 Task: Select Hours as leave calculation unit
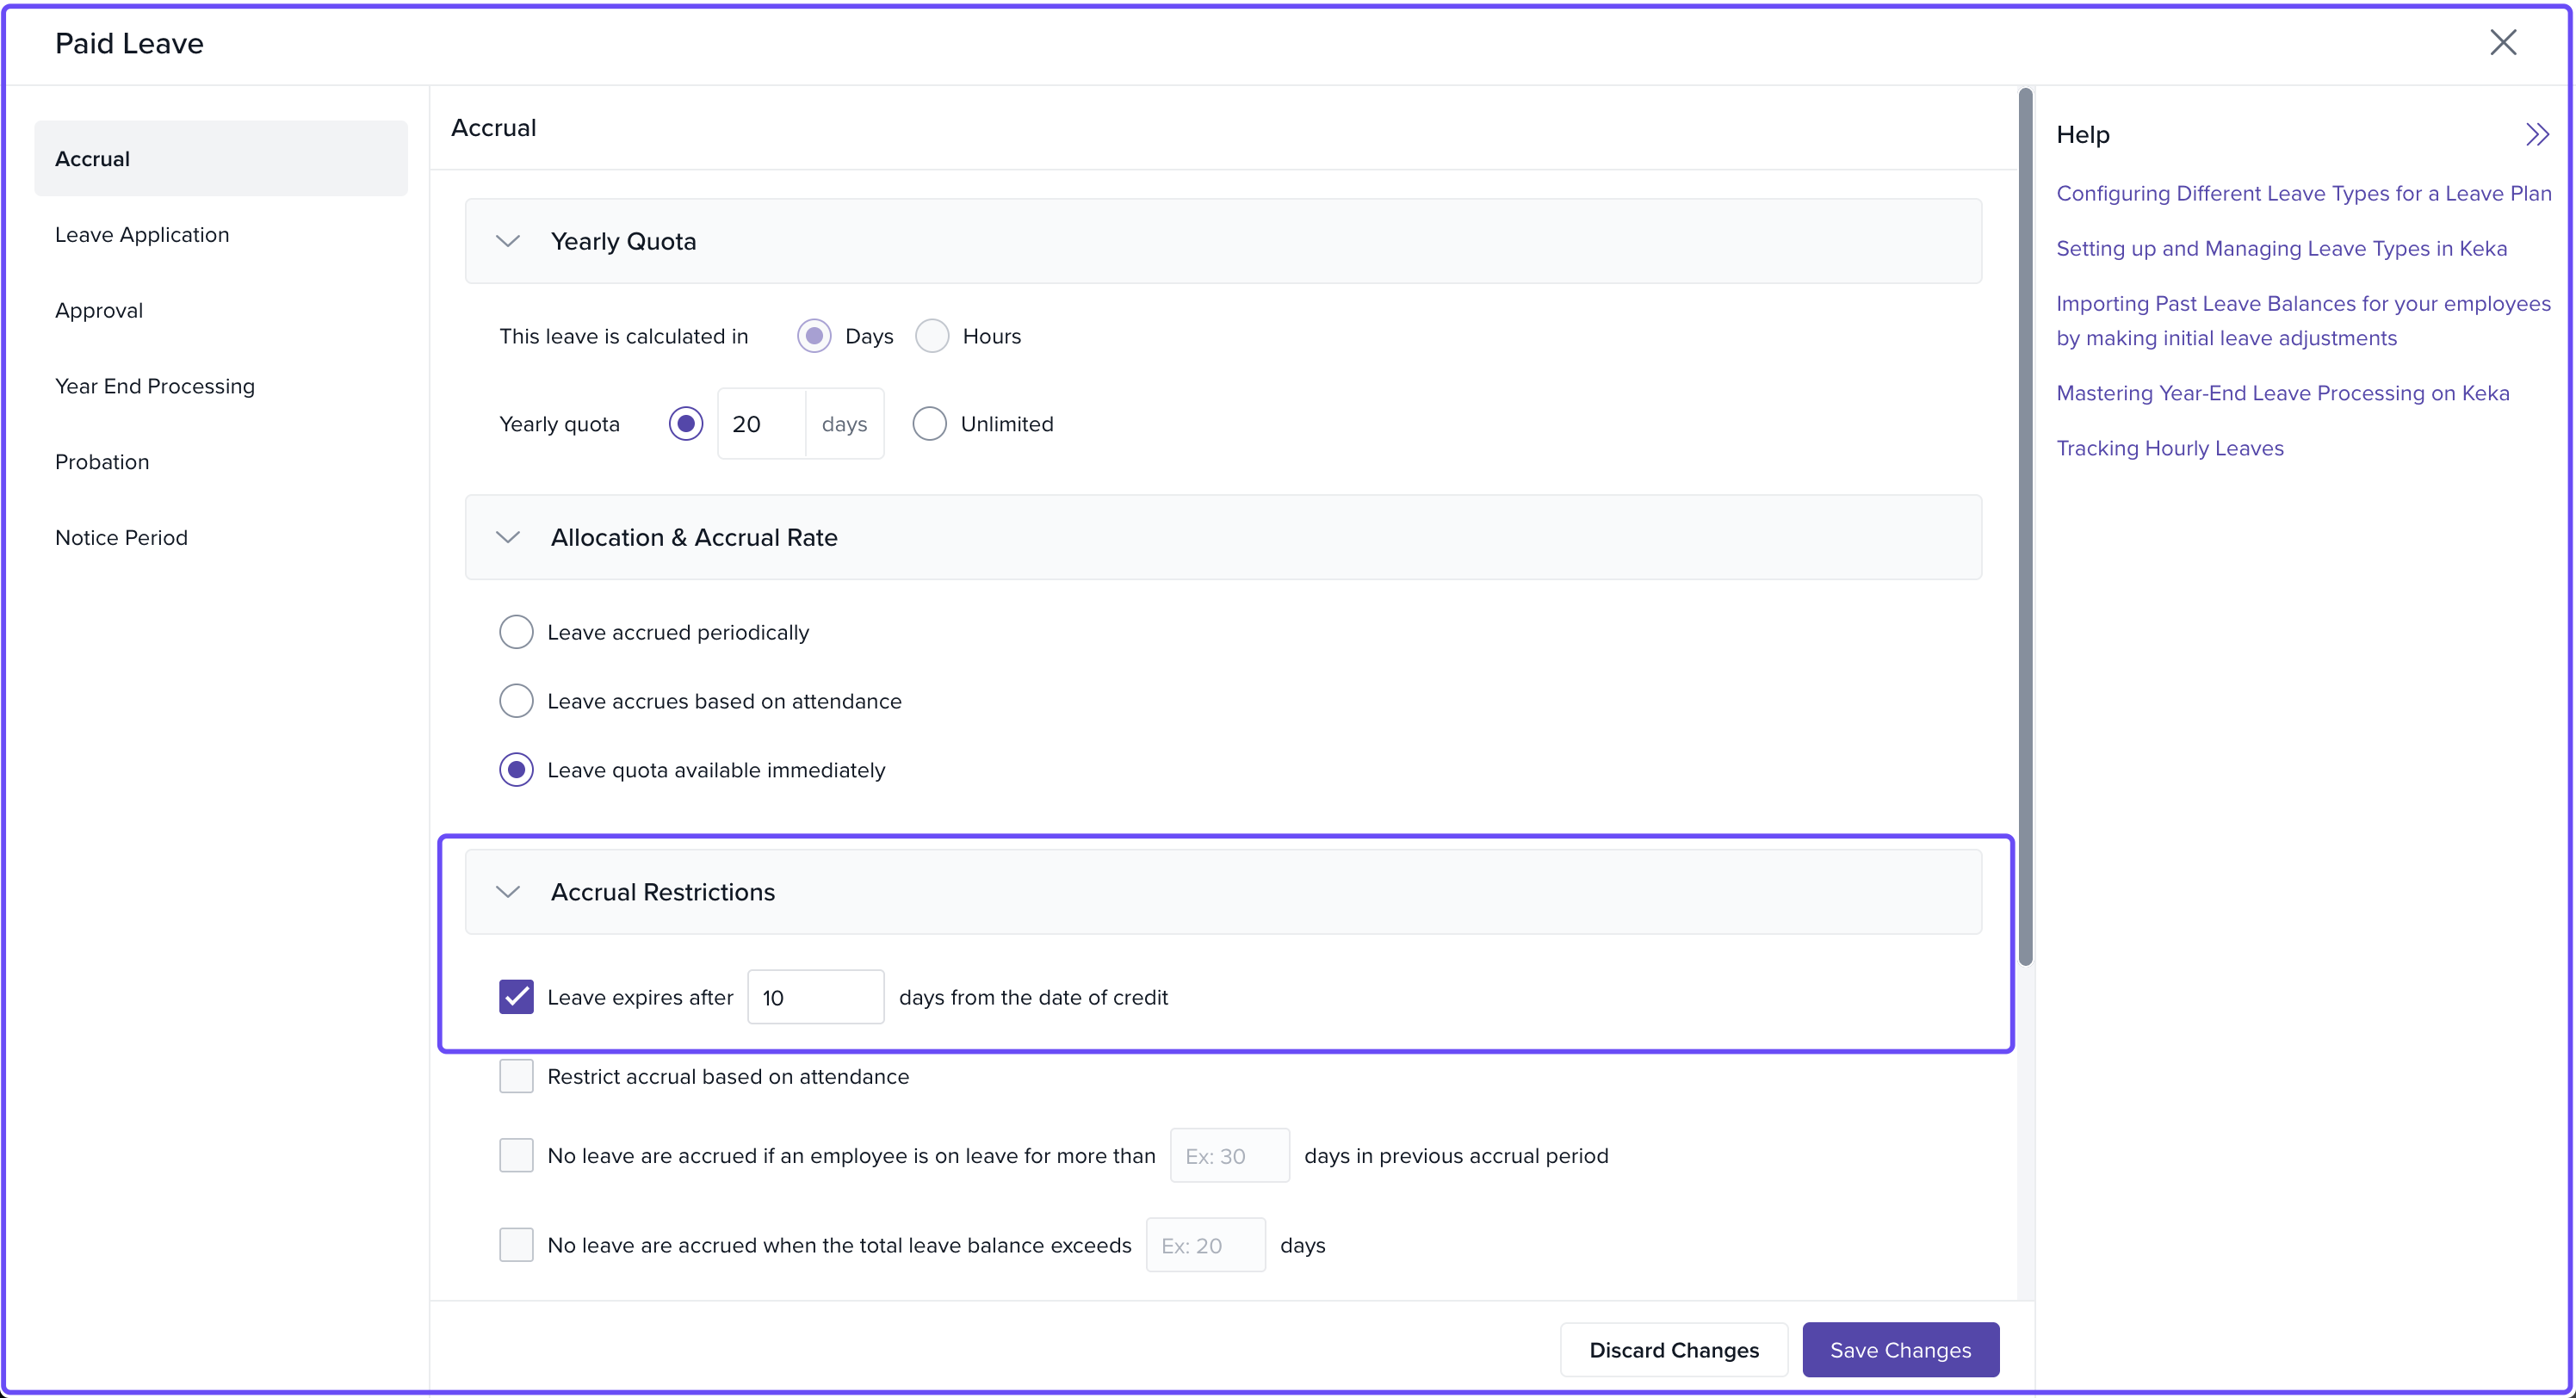point(932,336)
